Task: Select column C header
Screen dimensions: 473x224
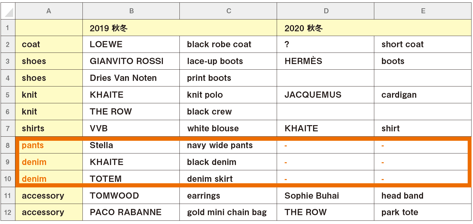Action: (x=228, y=11)
